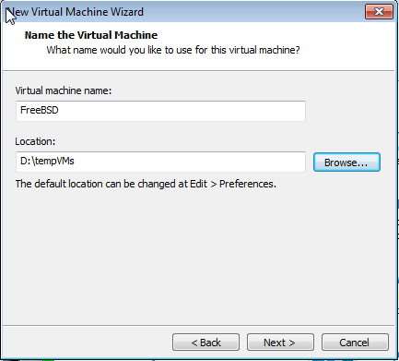The width and height of the screenshot is (399, 361).
Task: Close the New Virtual Machine Wizard window
Action: (x=379, y=12)
